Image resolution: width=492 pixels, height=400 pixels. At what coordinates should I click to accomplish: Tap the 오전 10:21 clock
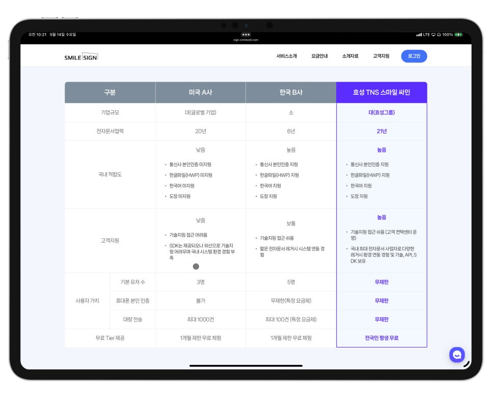pyautogui.click(x=37, y=35)
